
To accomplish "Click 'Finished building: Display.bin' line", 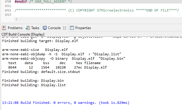I will [x=33, y=81].
